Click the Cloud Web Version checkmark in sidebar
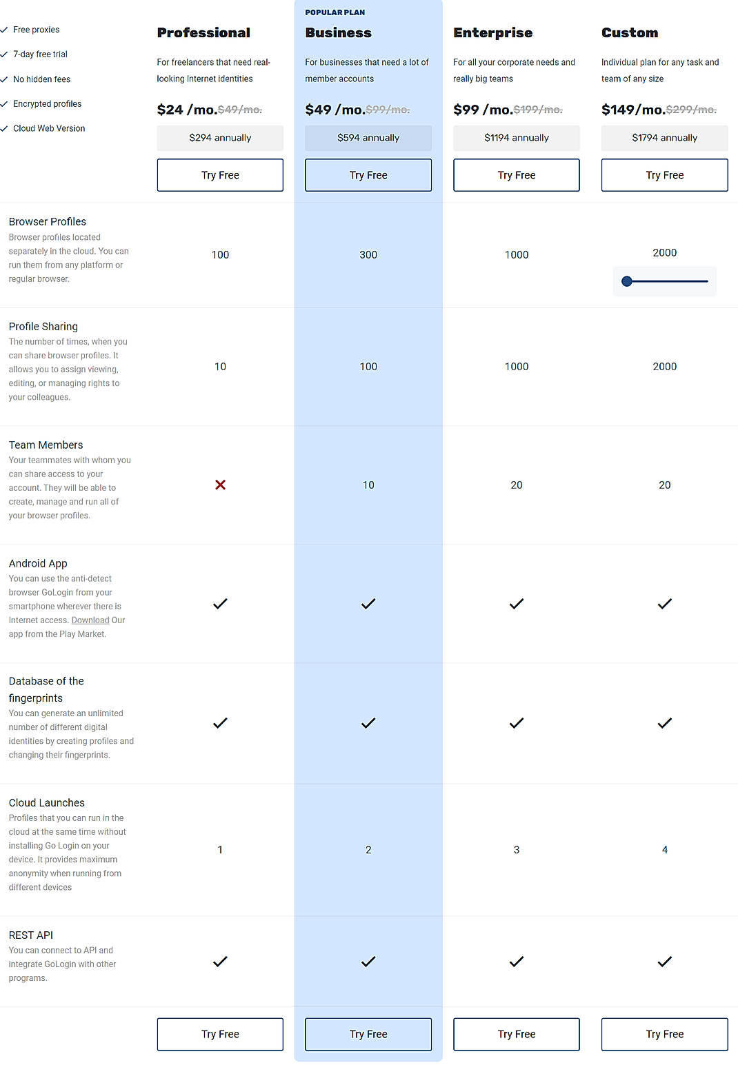Screen dimensions: 738x1076 click(6, 128)
